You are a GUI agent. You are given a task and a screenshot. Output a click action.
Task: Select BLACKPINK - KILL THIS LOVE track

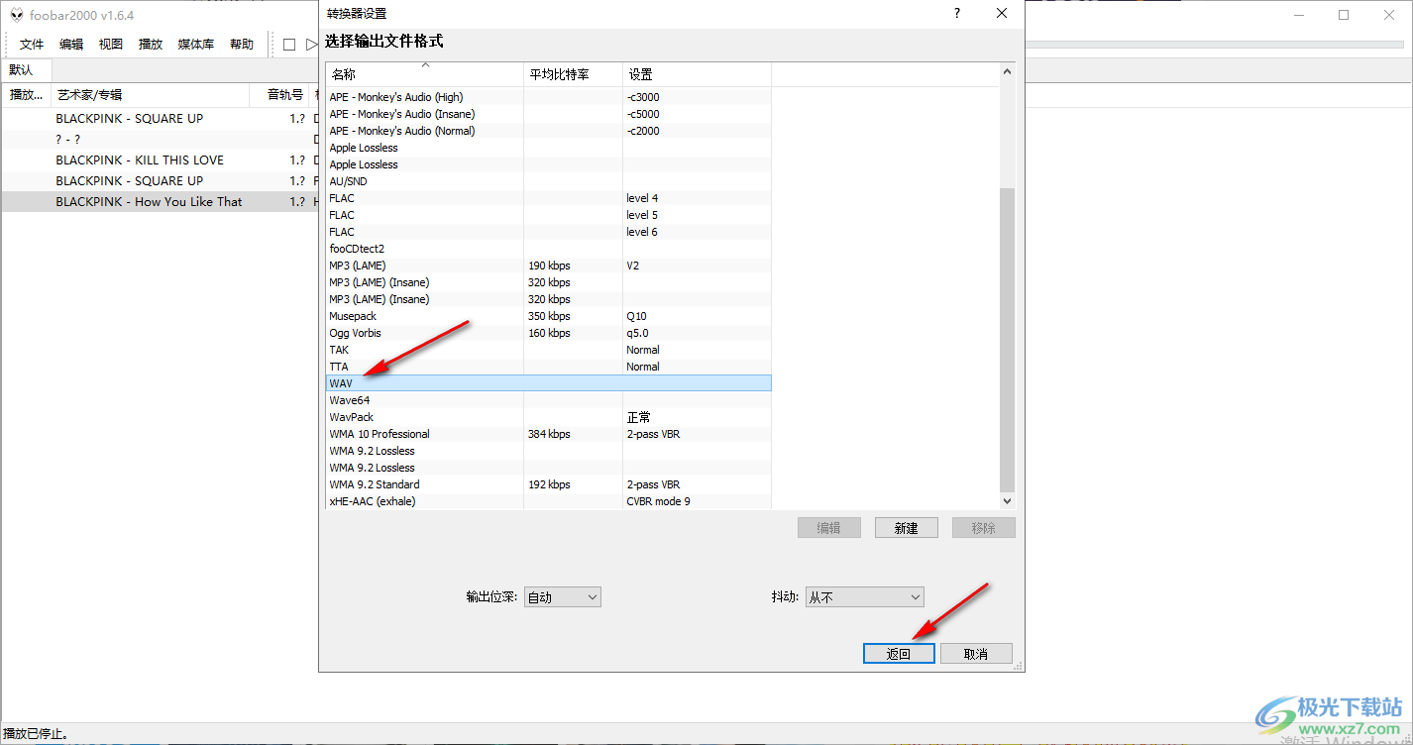tap(160, 160)
